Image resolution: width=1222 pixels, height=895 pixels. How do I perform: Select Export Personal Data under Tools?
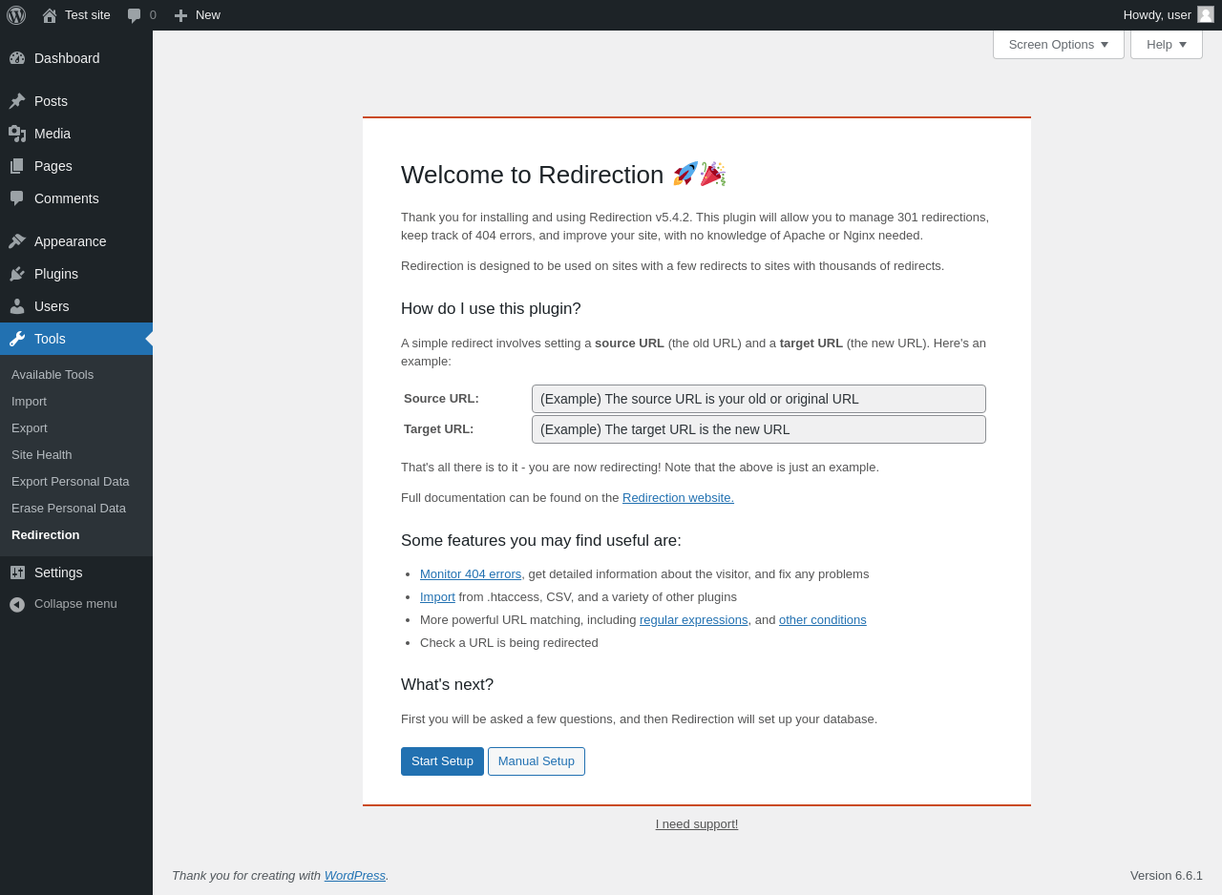coord(71,482)
